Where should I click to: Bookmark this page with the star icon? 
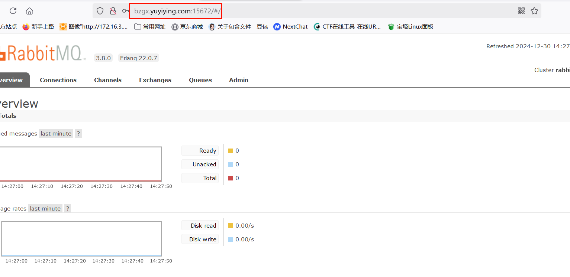534,11
